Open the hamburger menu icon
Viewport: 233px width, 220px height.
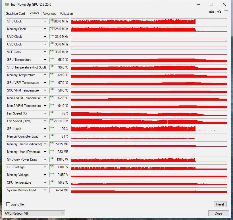226,12
